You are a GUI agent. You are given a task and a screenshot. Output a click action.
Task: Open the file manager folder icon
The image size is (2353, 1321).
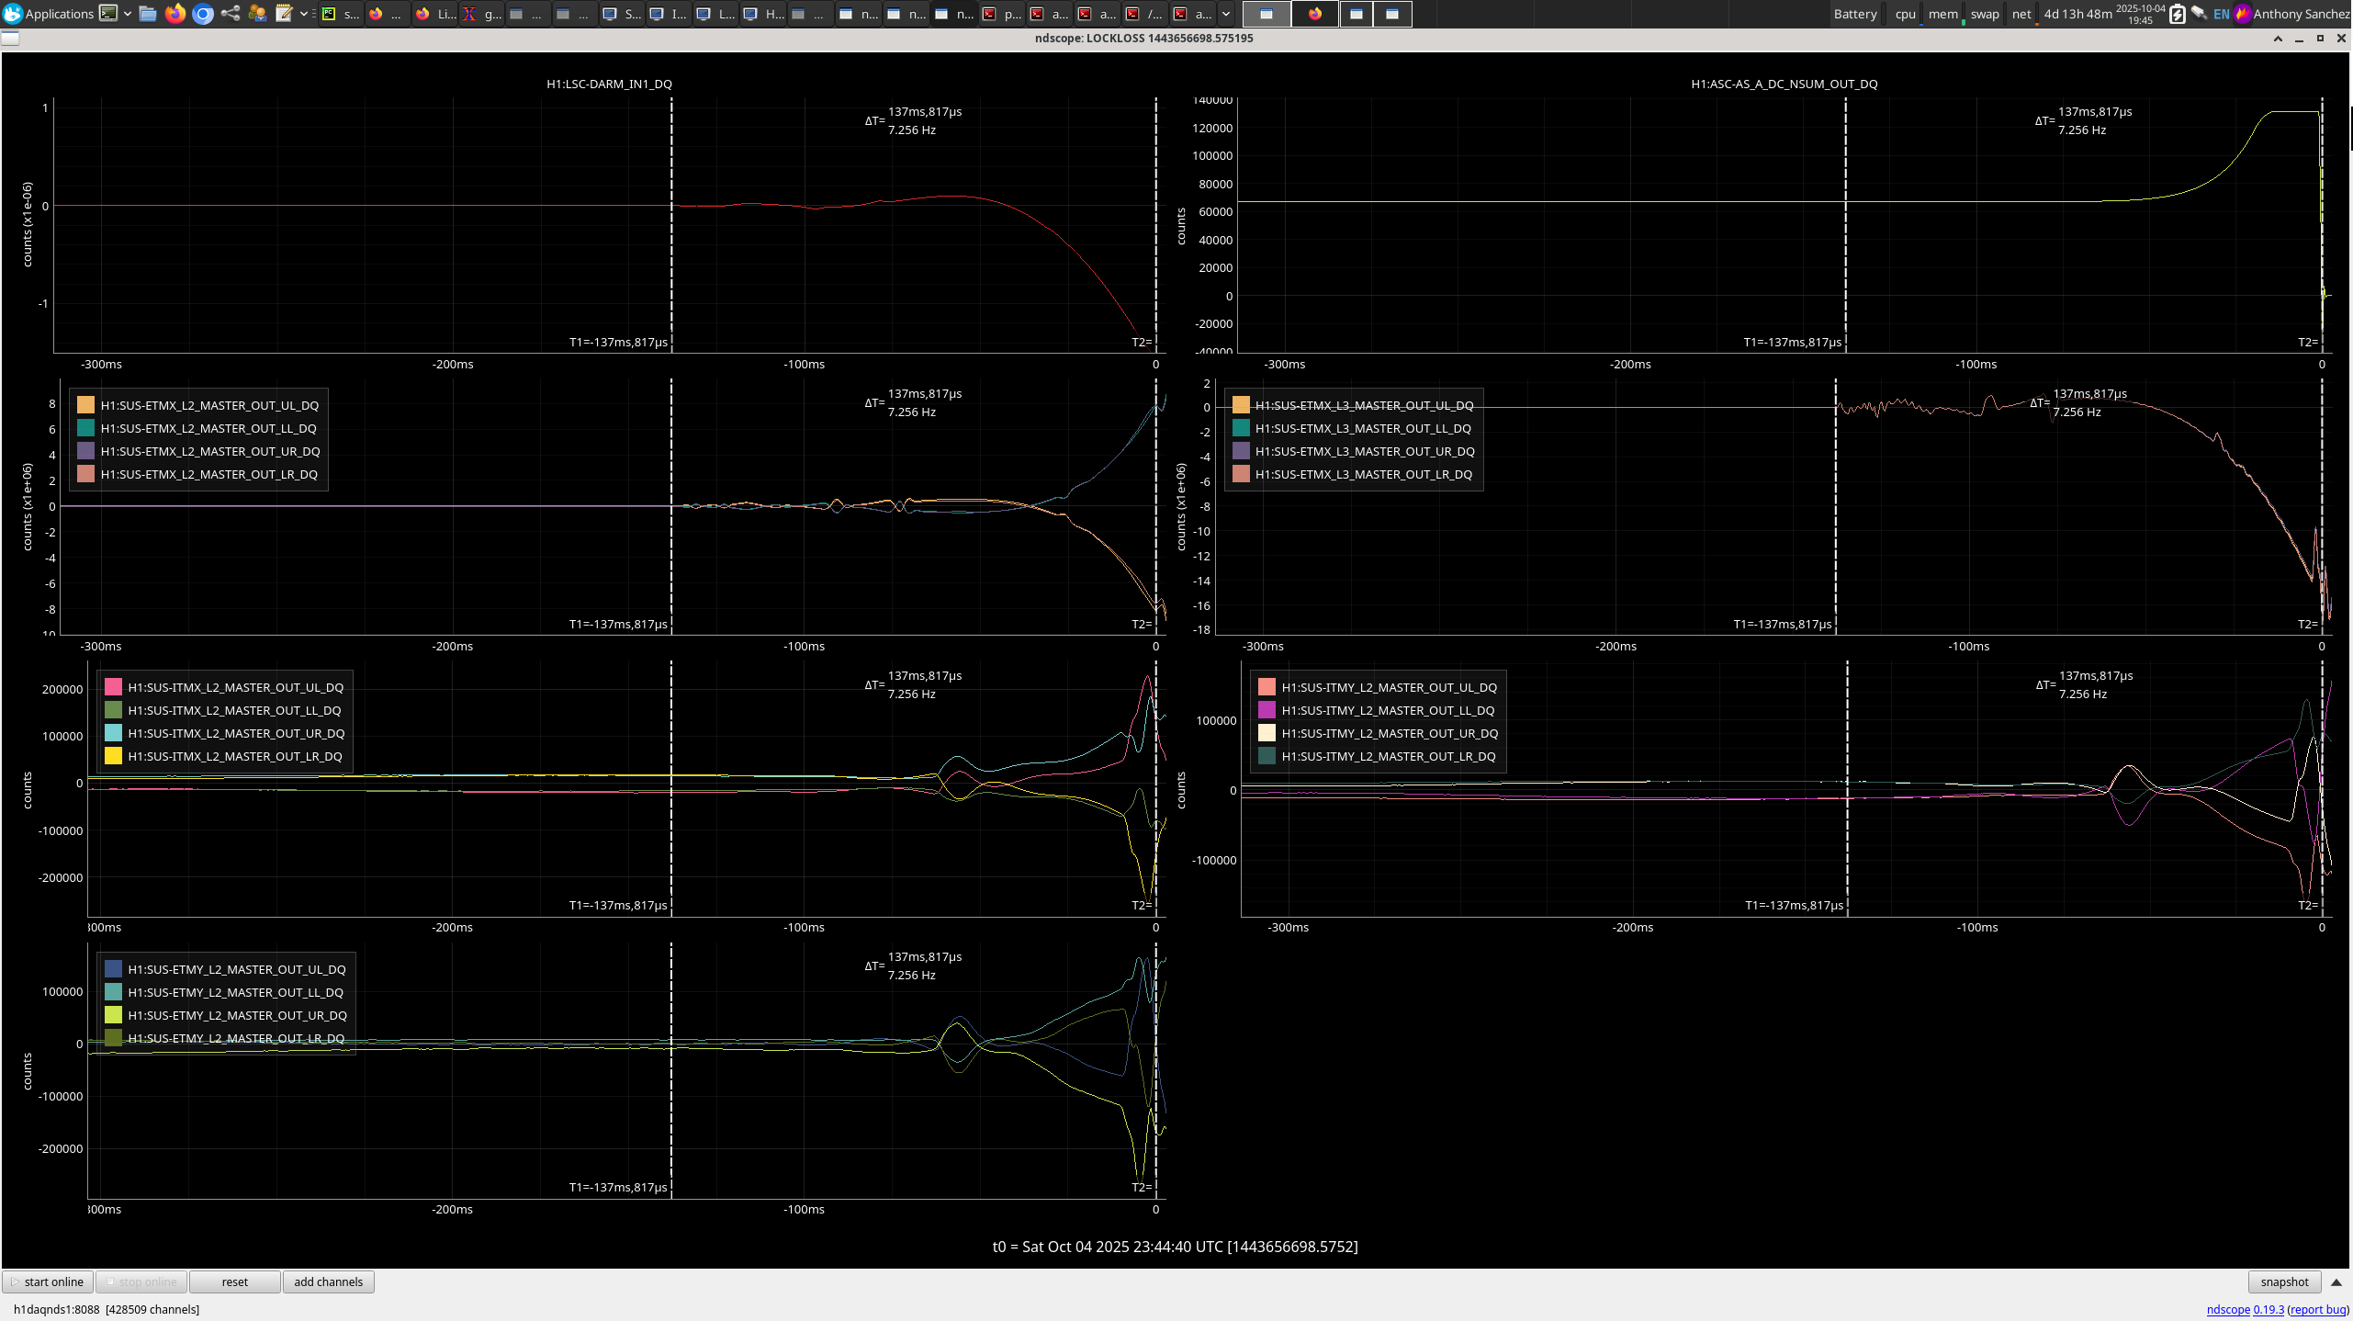click(x=148, y=14)
